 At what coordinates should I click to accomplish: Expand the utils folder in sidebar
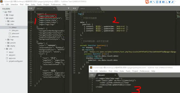[5, 49]
